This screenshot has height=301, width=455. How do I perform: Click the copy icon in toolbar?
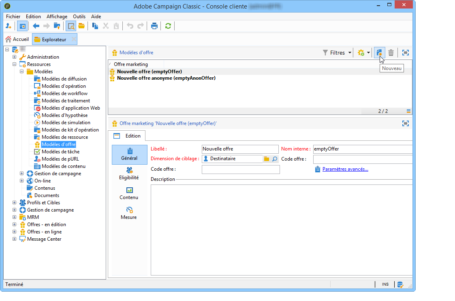click(95, 26)
